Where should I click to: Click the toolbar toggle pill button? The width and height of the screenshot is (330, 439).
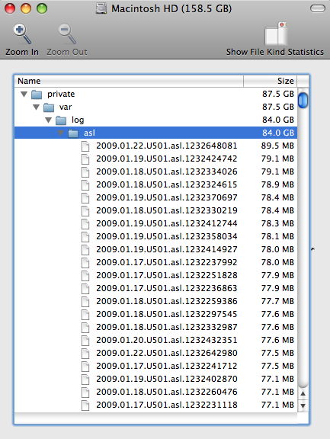click(x=317, y=8)
